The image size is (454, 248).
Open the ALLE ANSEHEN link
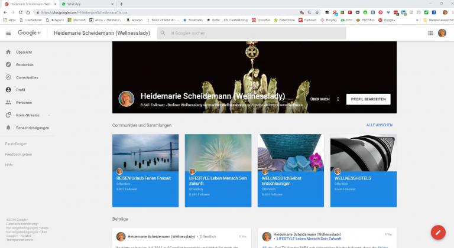(x=379, y=125)
